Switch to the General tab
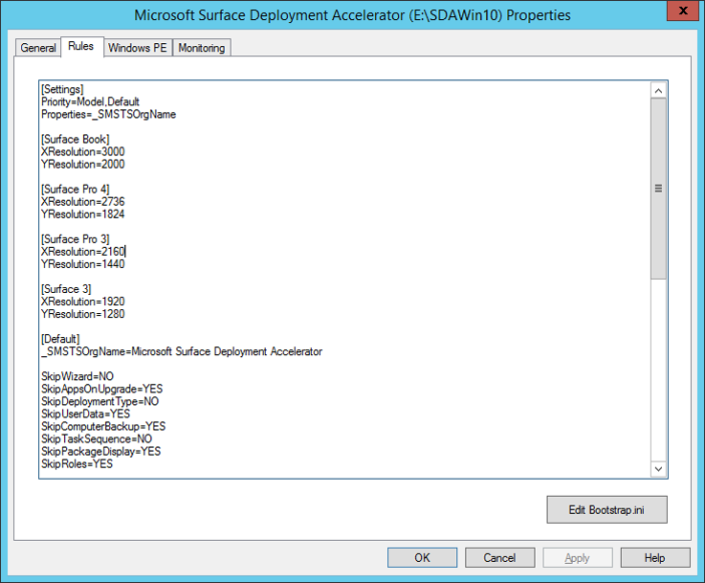The height and width of the screenshot is (583, 705). (37, 48)
